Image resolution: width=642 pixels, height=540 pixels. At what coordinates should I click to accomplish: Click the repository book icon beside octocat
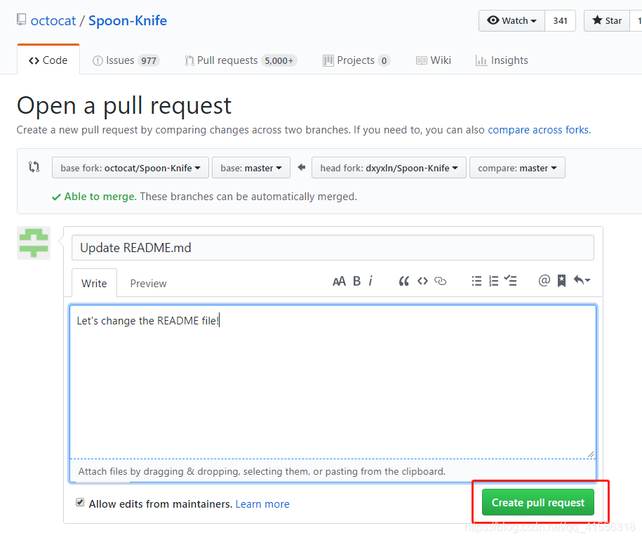pos(21,20)
